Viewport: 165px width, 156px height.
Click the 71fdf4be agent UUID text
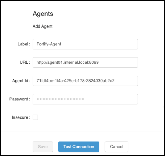click(x=76, y=81)
